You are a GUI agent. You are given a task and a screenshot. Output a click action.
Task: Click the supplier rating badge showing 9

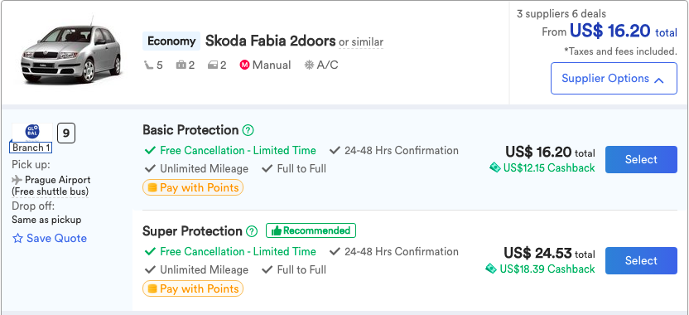pos(66,133)
